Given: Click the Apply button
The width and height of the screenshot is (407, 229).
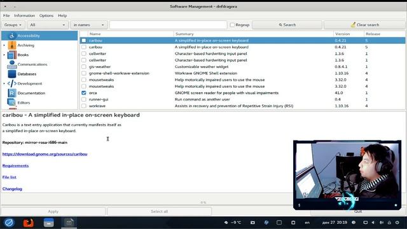Looking at the screenshot, I should [53, 212].
